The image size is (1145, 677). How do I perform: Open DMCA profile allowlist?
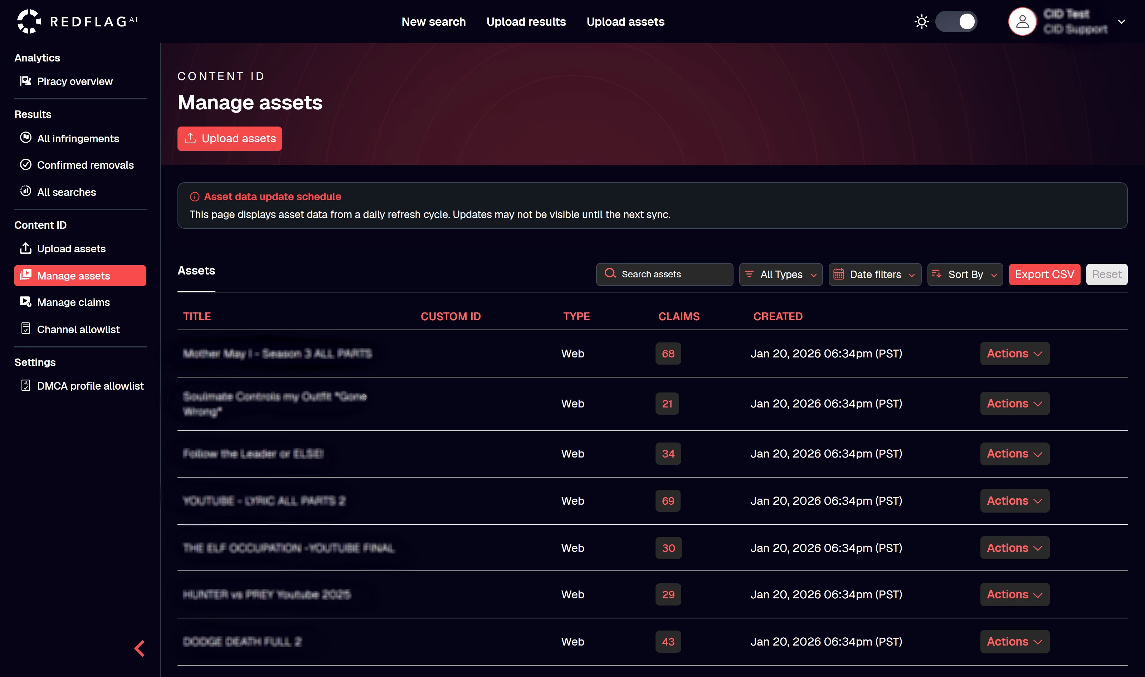(x=90, y=386)
